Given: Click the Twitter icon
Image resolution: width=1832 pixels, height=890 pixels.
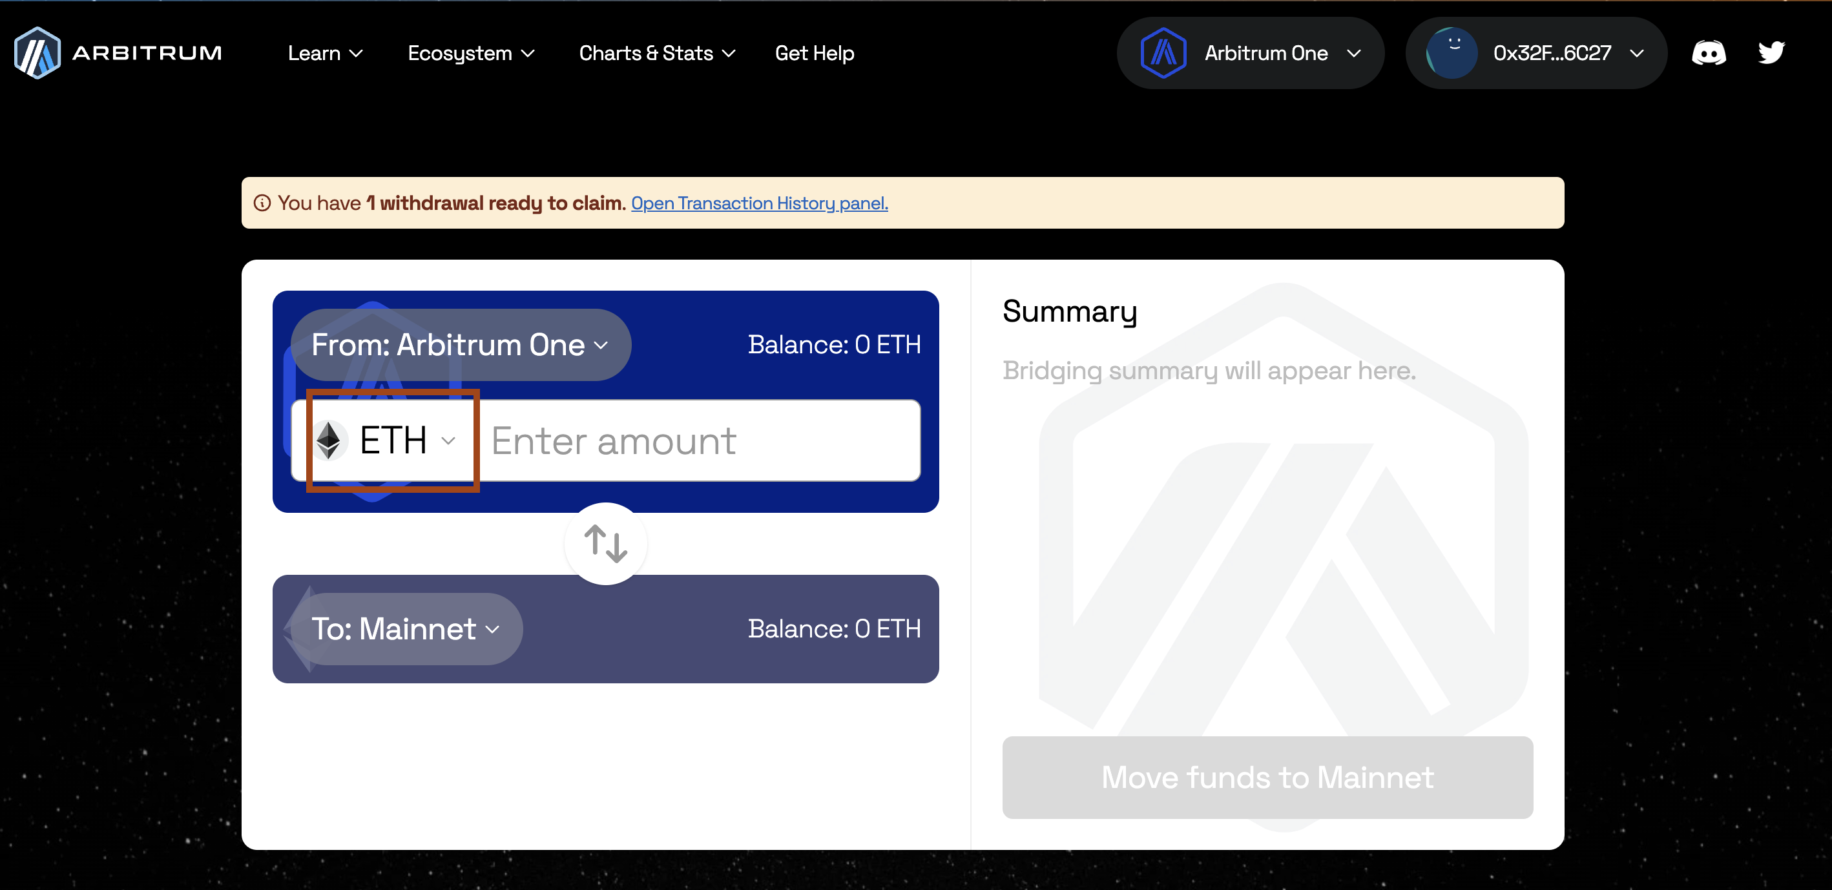Looking at the screenshot, I should 1771,52.
